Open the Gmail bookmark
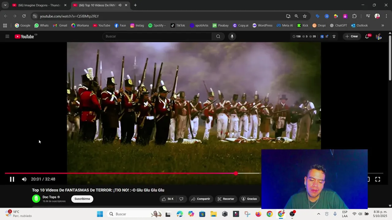 click(60, 25)
